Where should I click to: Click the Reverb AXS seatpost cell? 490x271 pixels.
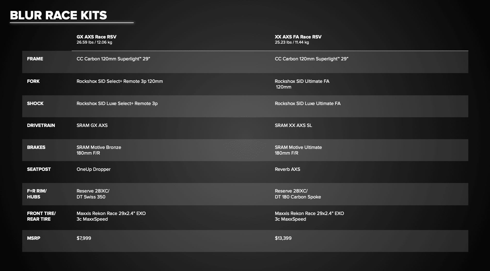(x=288, y=169)
